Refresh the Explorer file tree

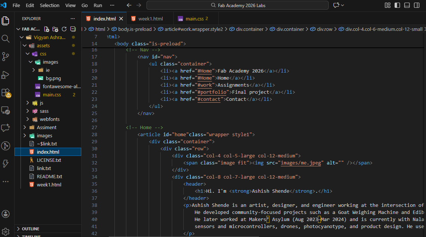pyautogui.click(x=64, y=29)
